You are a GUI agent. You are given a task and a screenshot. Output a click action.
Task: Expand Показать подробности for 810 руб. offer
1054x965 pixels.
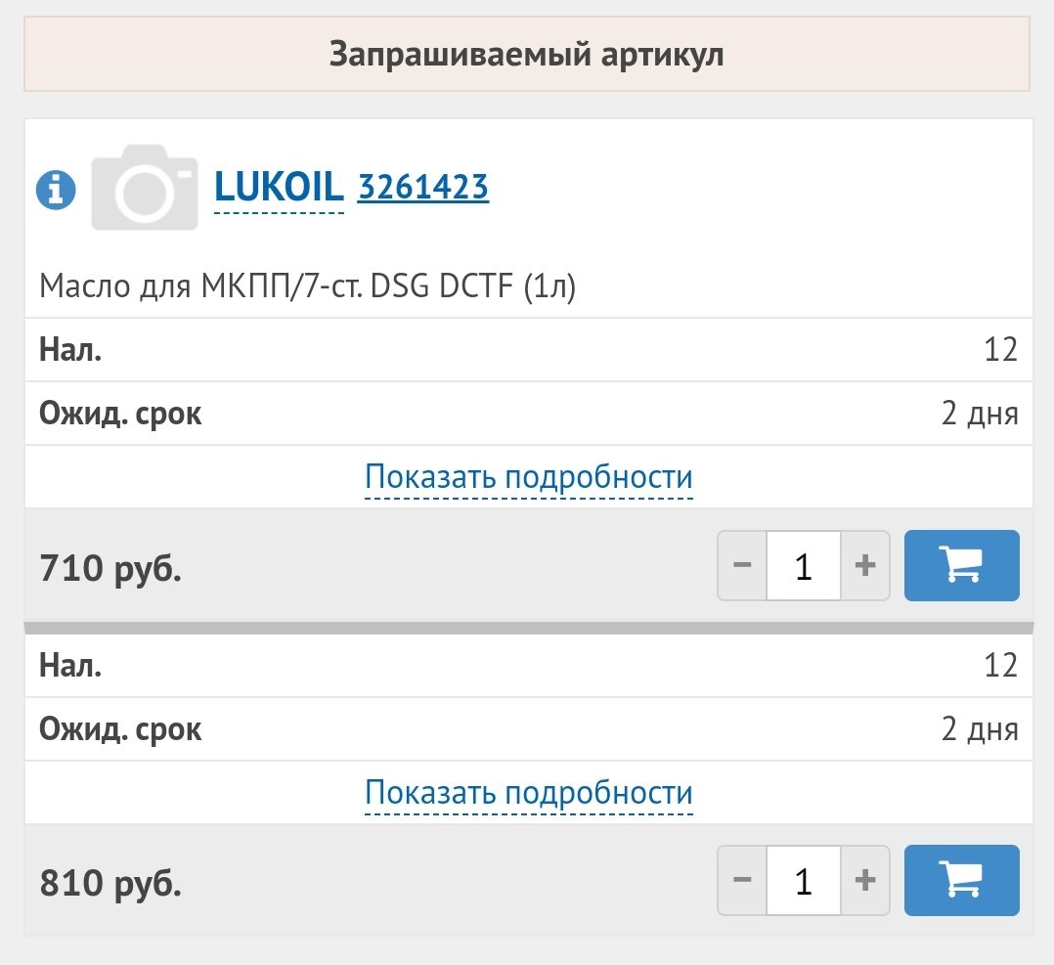[x=528, y=793]
